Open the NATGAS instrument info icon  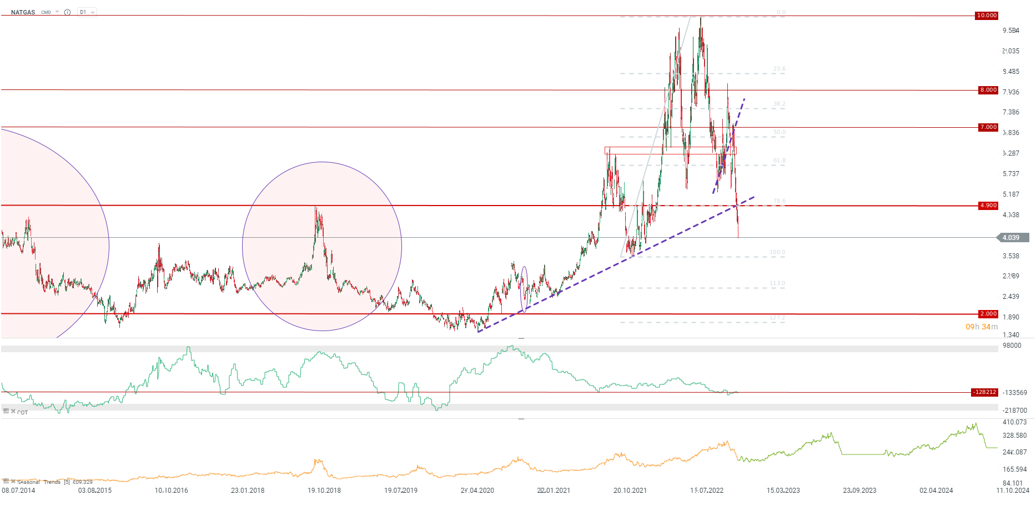coord(67,12)
